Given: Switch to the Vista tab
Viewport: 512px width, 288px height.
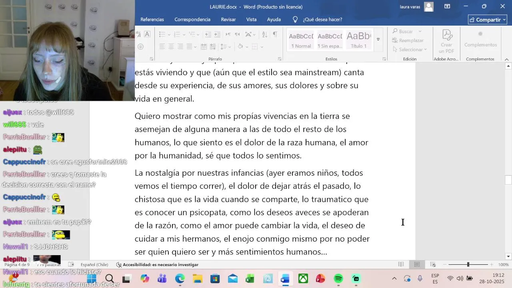Looking at the screenshot, I should pos(251,20).
